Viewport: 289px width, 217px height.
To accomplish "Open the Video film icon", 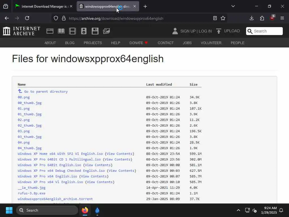I will [73, 31].
